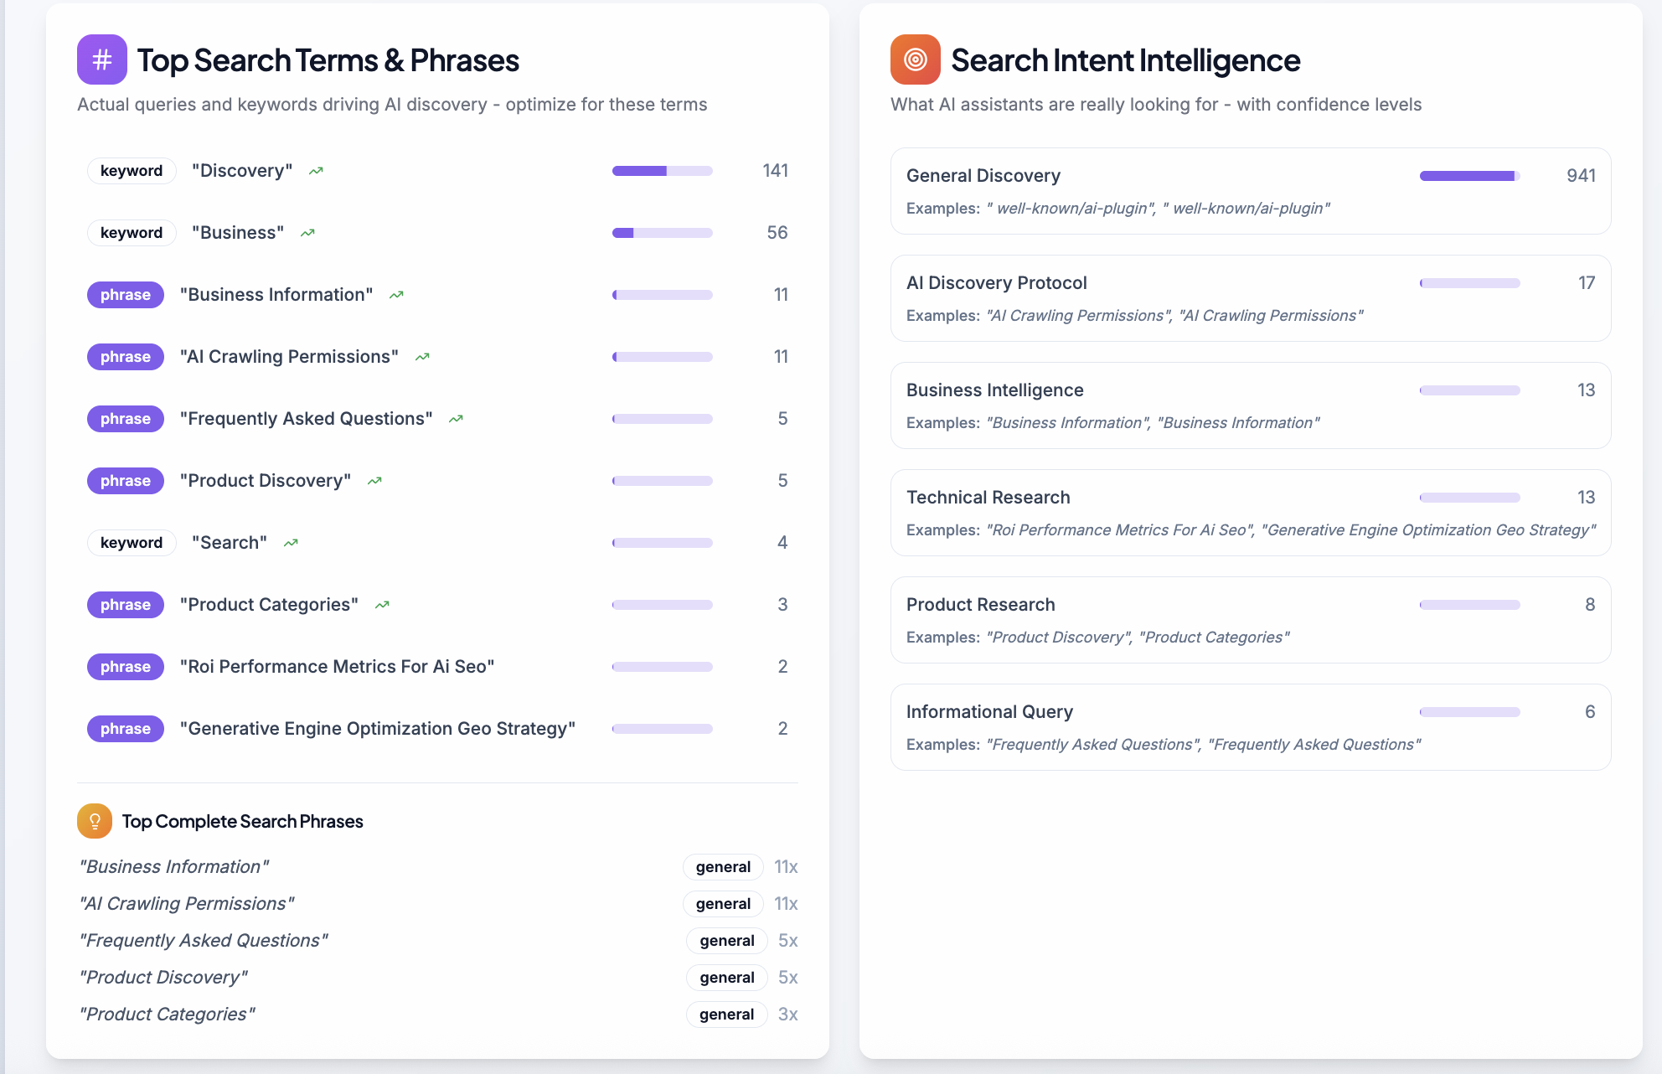Select the phrase badge for Roi Performance Metrics
Viewport: 1662px width, 1074px height.
[x=126, y=667]
